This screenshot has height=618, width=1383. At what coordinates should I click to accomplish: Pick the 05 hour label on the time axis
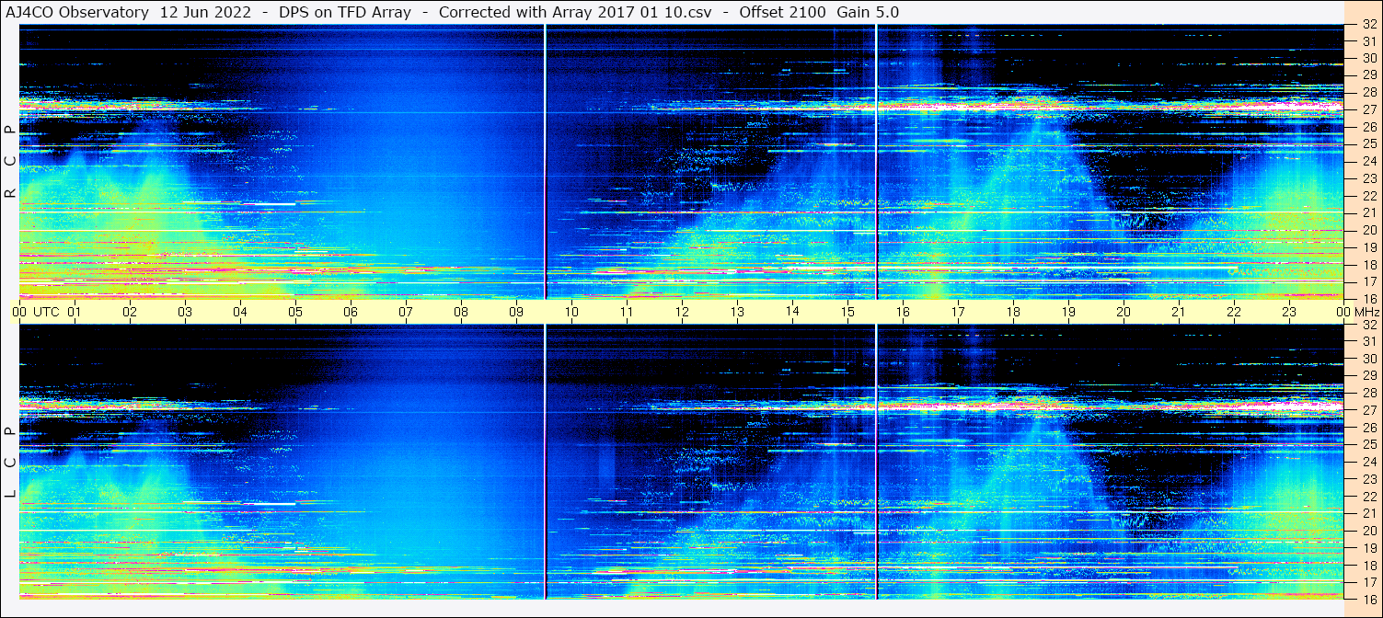coord(295,312)
